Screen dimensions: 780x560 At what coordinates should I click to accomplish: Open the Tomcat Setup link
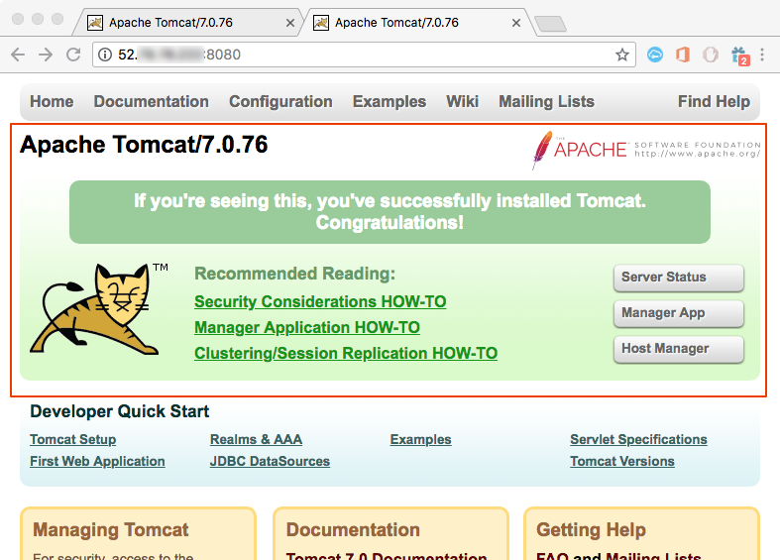tap(73, 440)
